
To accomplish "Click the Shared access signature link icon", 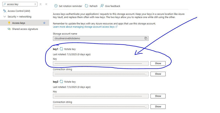I will [x=9, y=29].
